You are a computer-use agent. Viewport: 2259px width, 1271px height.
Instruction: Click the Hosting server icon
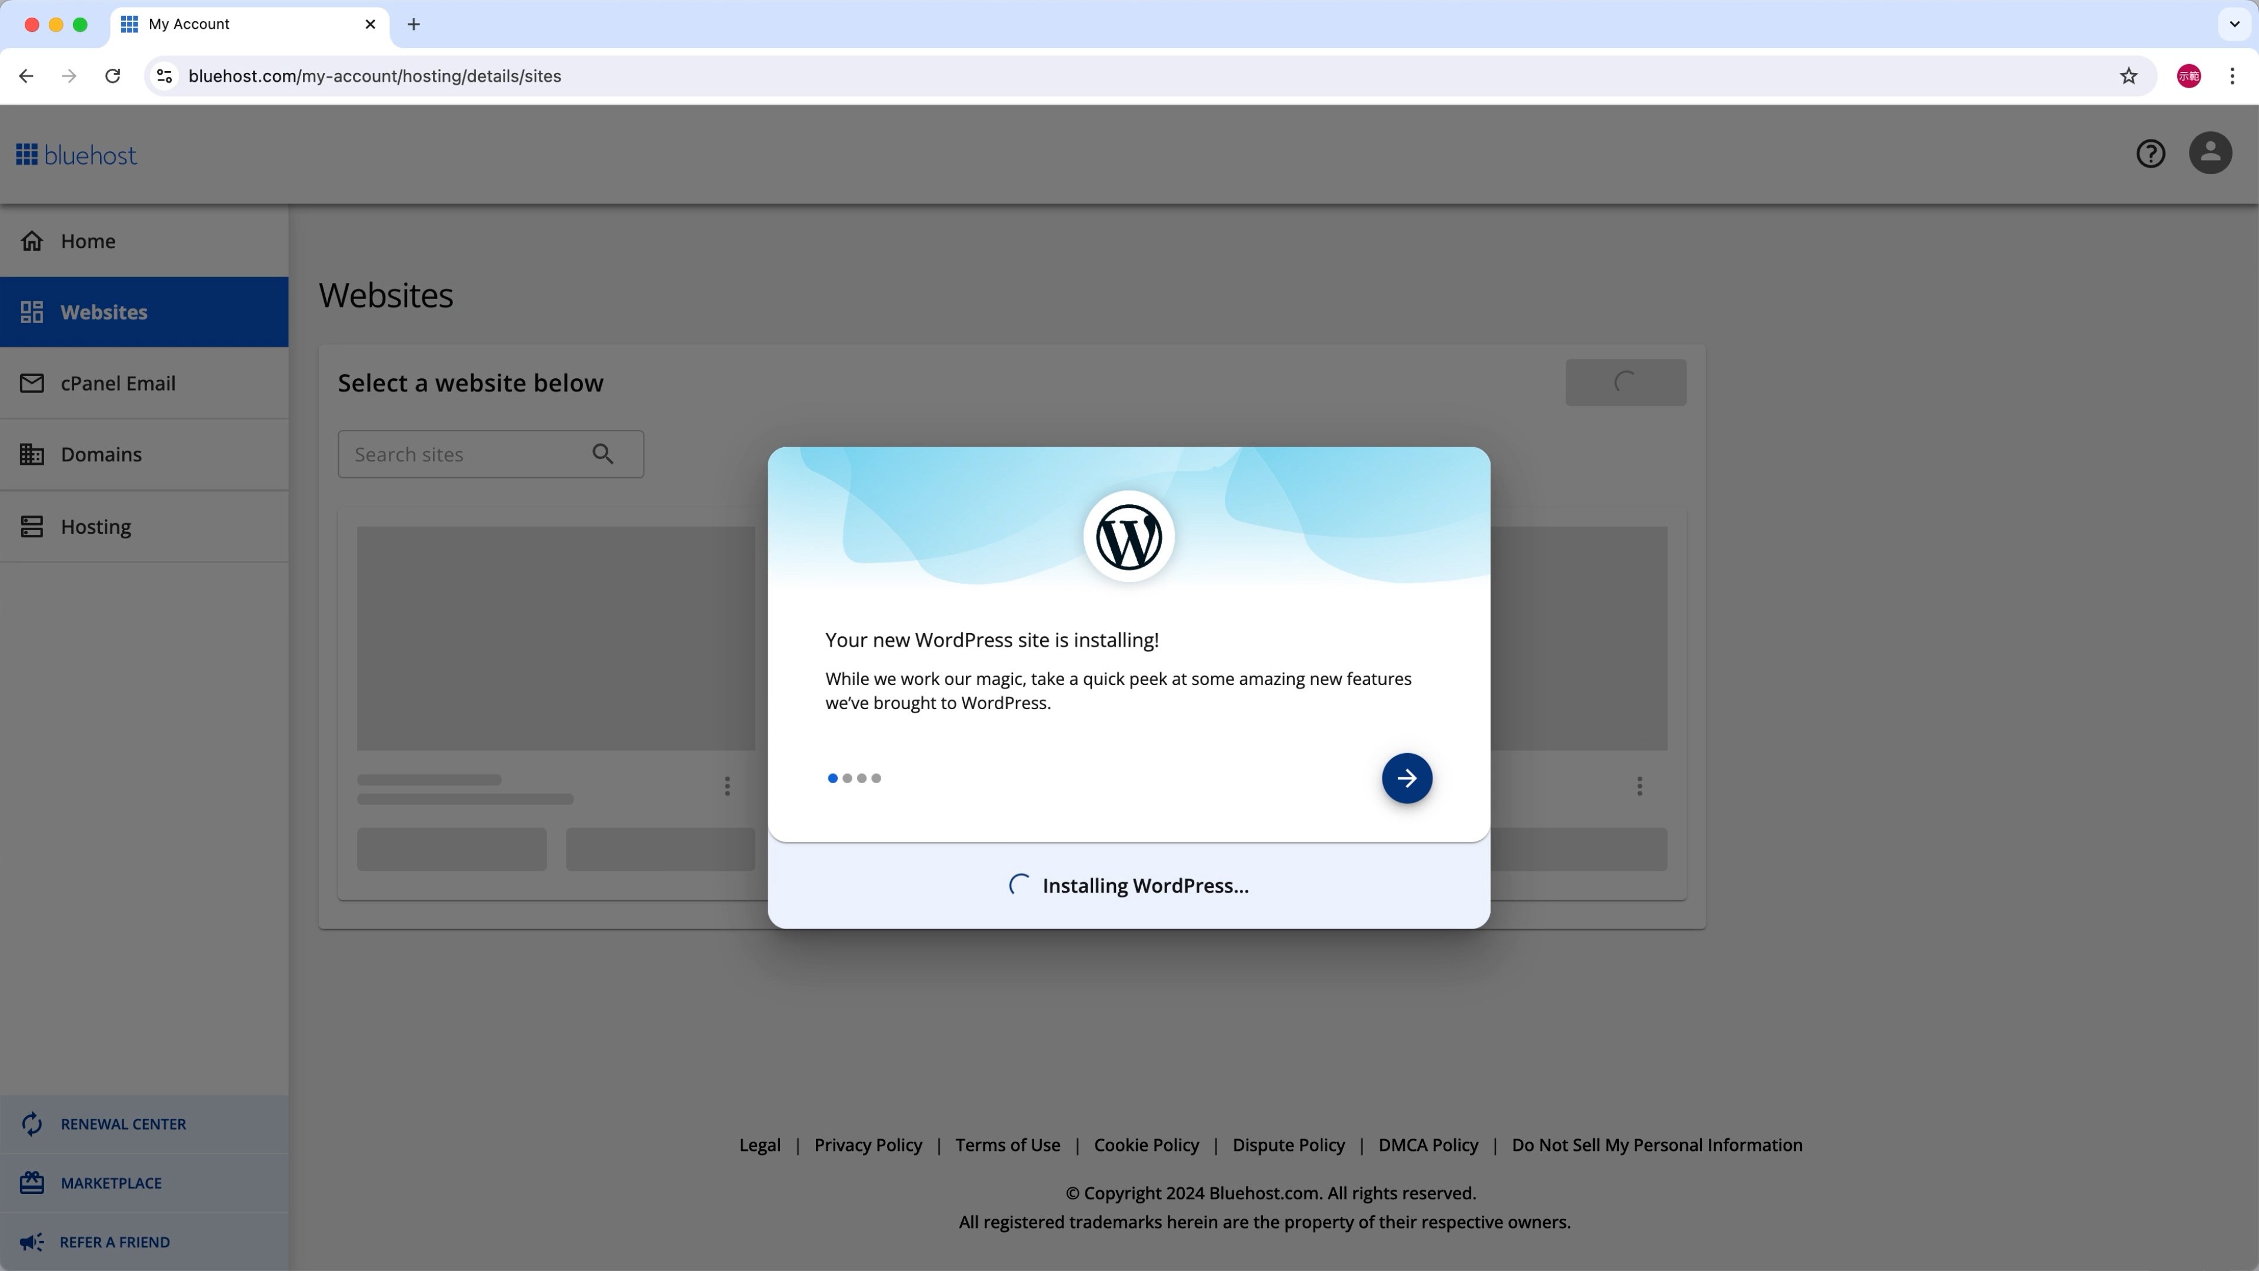pos(32,526)
